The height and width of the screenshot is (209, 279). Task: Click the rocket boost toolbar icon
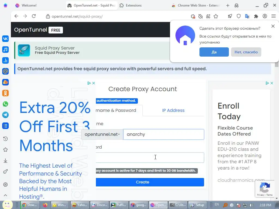230,16
